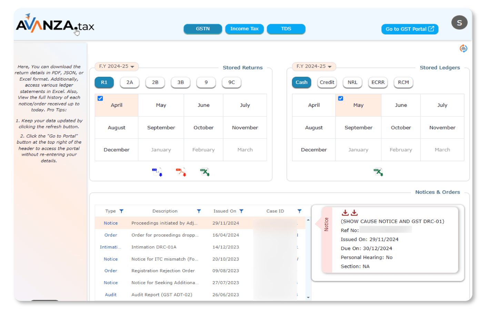Open Audit Report (GST ADT-02) row

click(200, 295)
